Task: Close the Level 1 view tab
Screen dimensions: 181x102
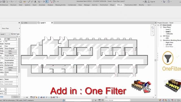Action: point(52,23)
